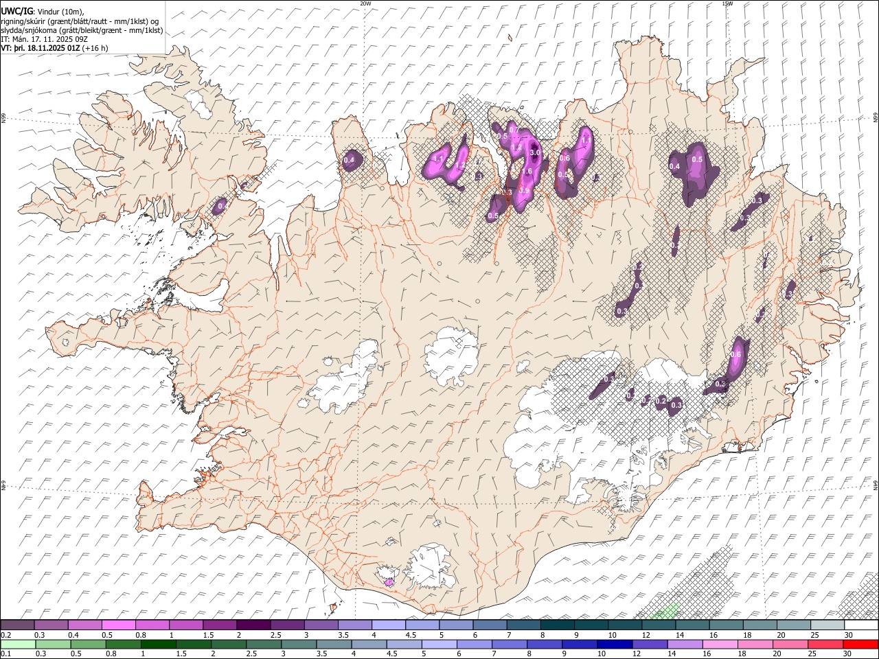This screenshot has height=659, width=879.
Task: Pick the dark teal 8 swatch, snow scale
Action: pyautogui.click(x=558, y=625)
